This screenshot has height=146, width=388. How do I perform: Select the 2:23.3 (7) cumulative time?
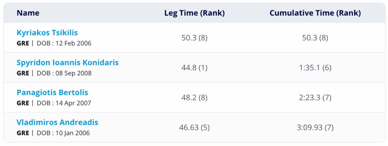[x=315, y=98]
